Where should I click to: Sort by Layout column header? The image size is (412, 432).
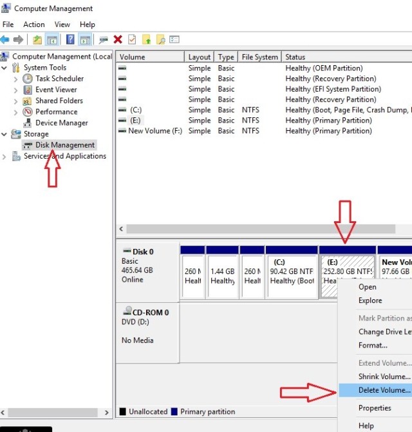[200, 57]
